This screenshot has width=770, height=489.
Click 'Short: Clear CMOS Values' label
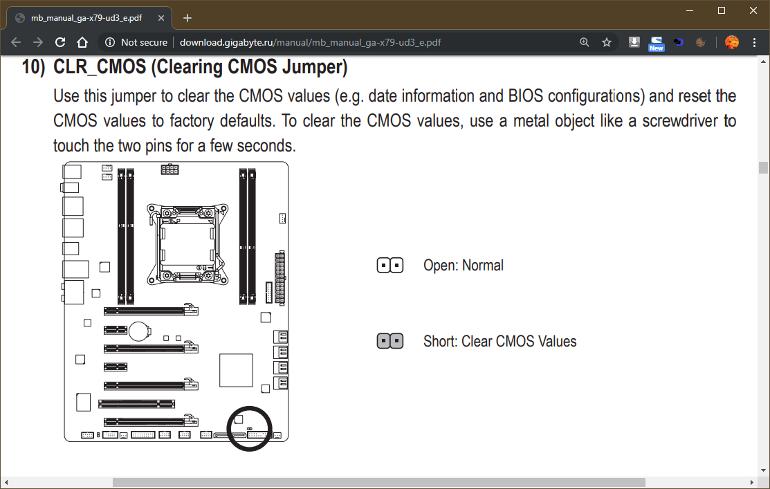(500, 341)
